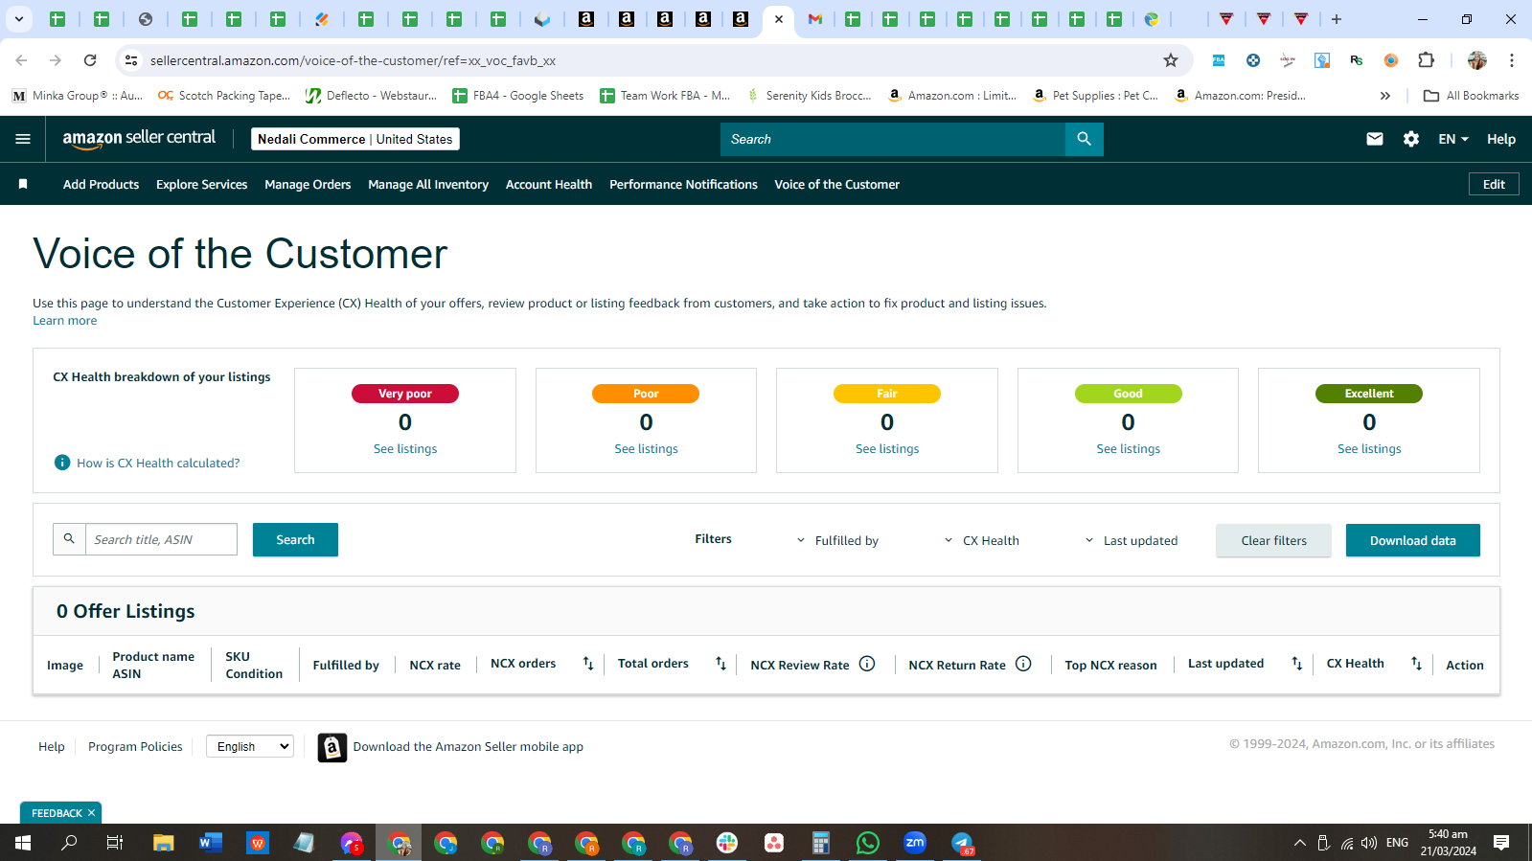This screenshot has height=861, width=1532.
Task: Open File Explorer from the taskbar
Action: (164, 843)
